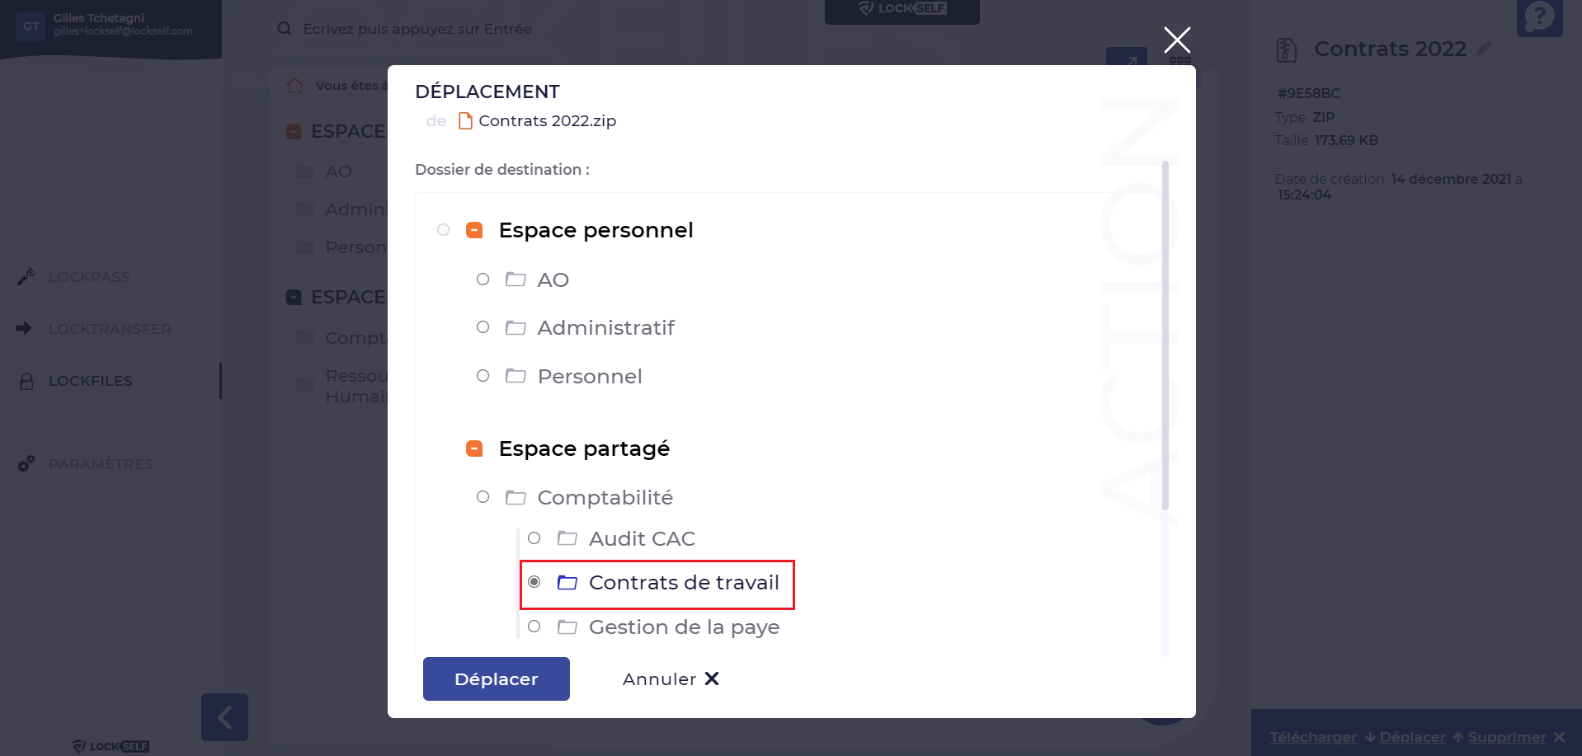Viewport: 1582px width, 756px height.
Task: Open the LOCKTRANSFER menu item
Action: click(x=110, y=329)
